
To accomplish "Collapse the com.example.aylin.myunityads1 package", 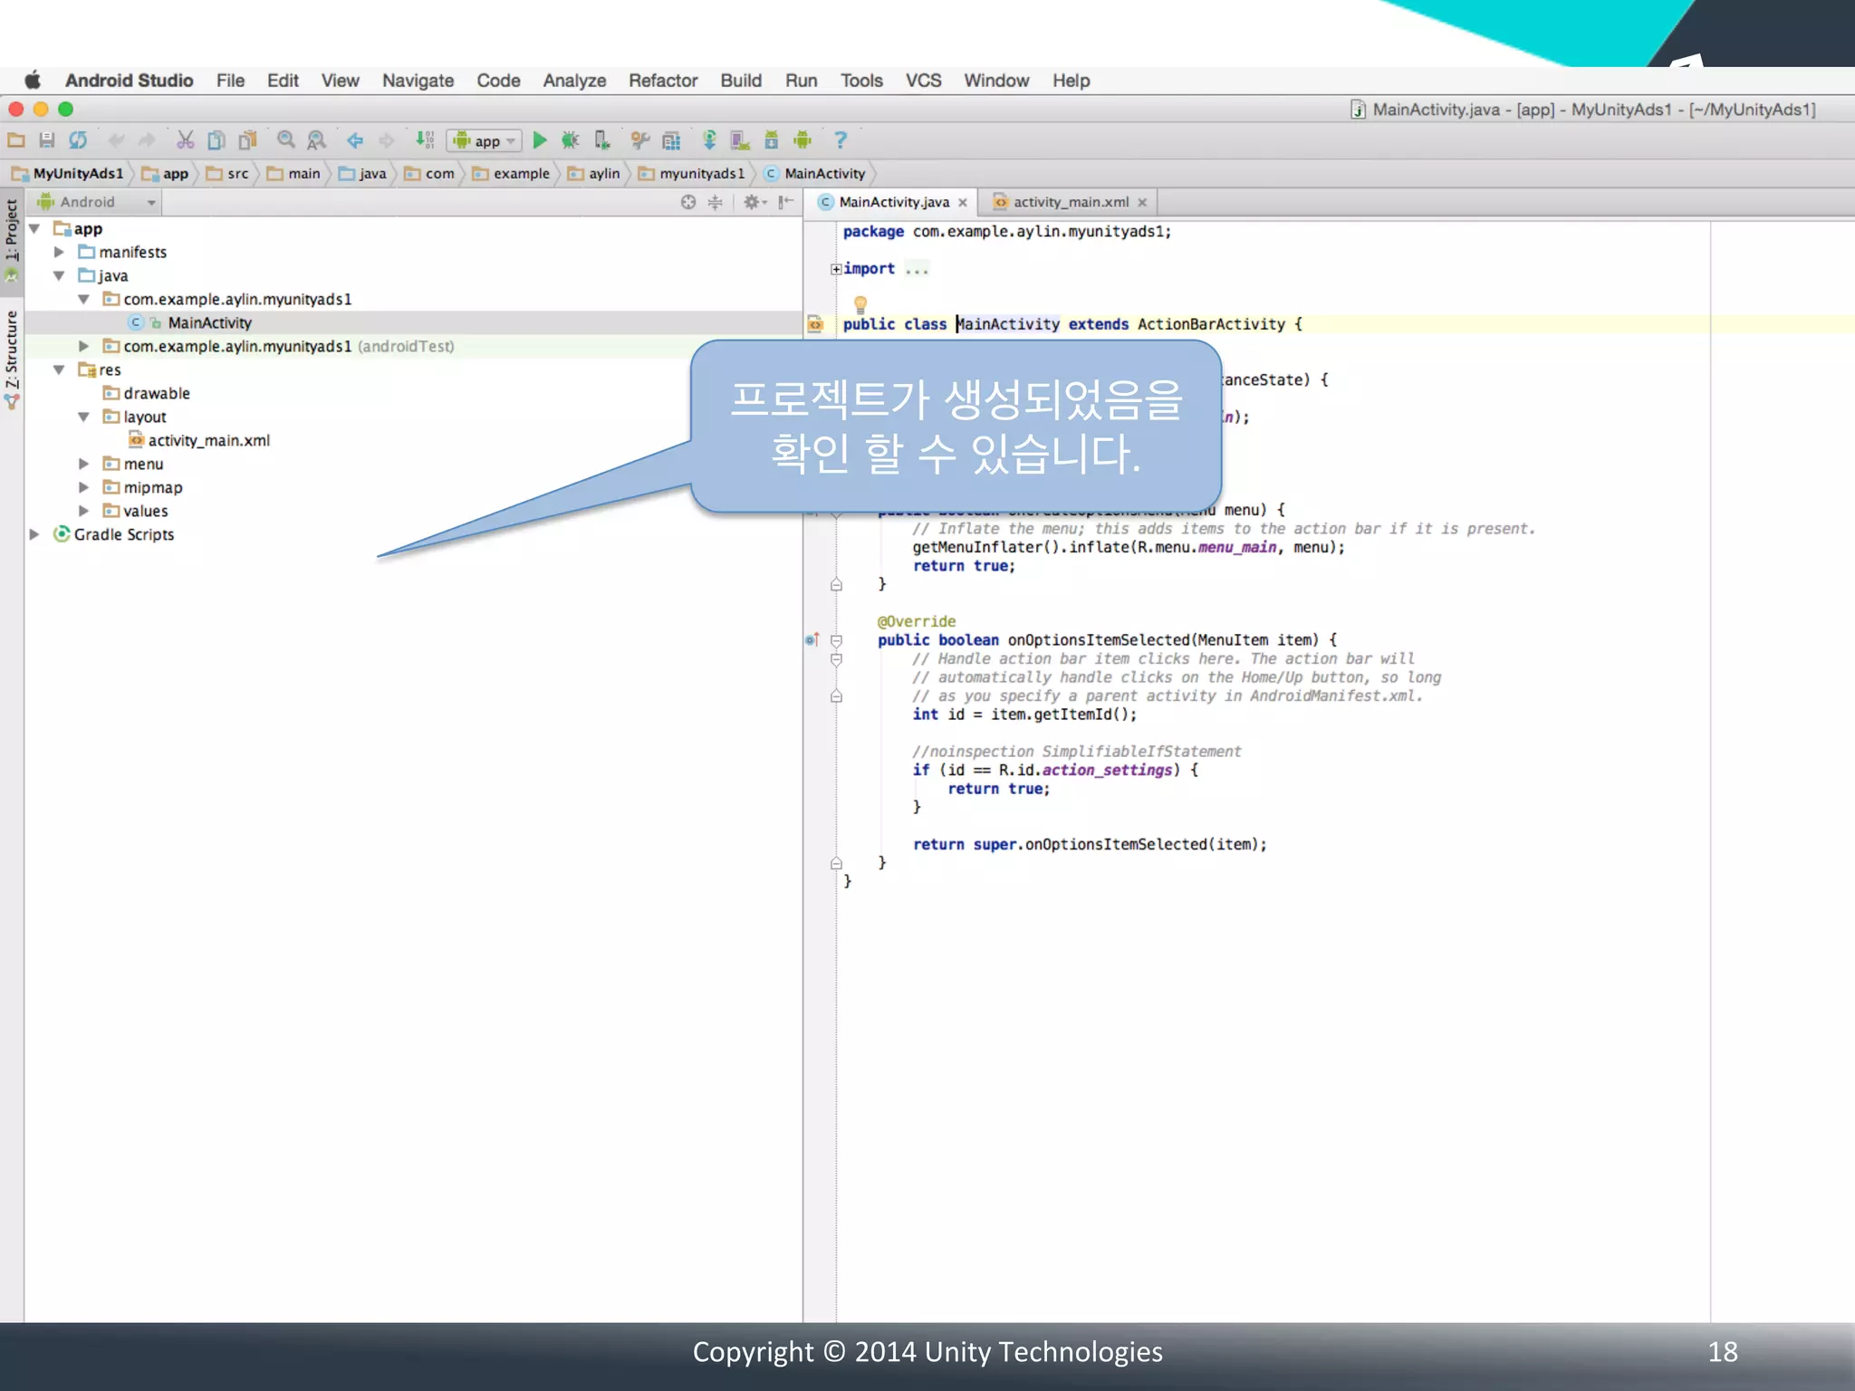I will click(83, 300).
